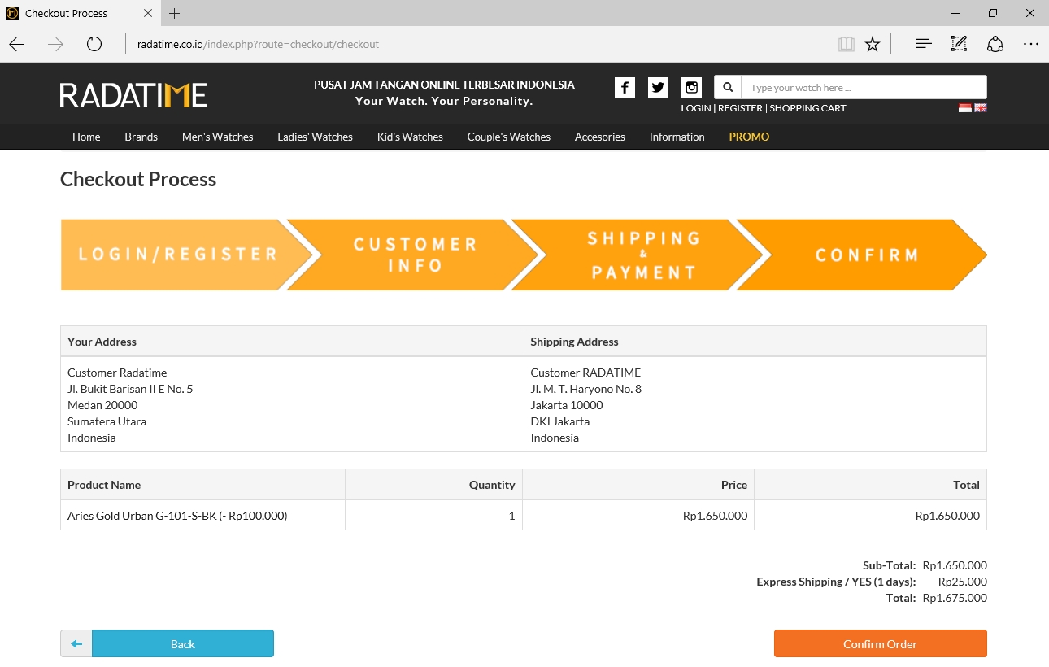The width and height of the screenshot is (1049, 667).
Task: Make a web note icon
Action: [x=959, y=44]
